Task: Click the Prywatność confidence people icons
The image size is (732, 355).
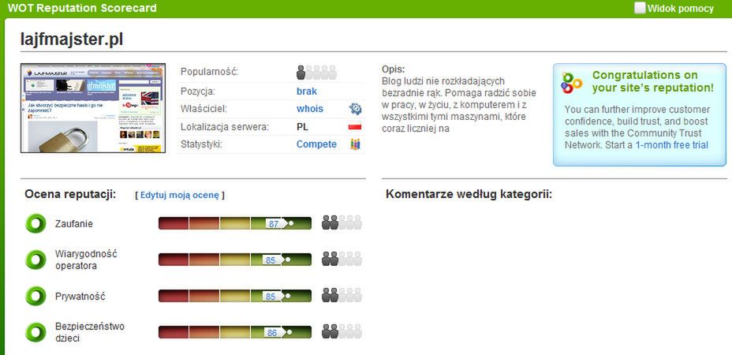Action: coord(342,295)
